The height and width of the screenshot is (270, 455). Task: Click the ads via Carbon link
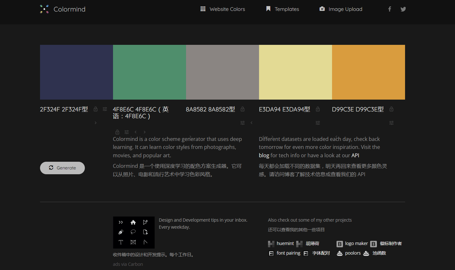pyautogui.click(x=128, y=264)
